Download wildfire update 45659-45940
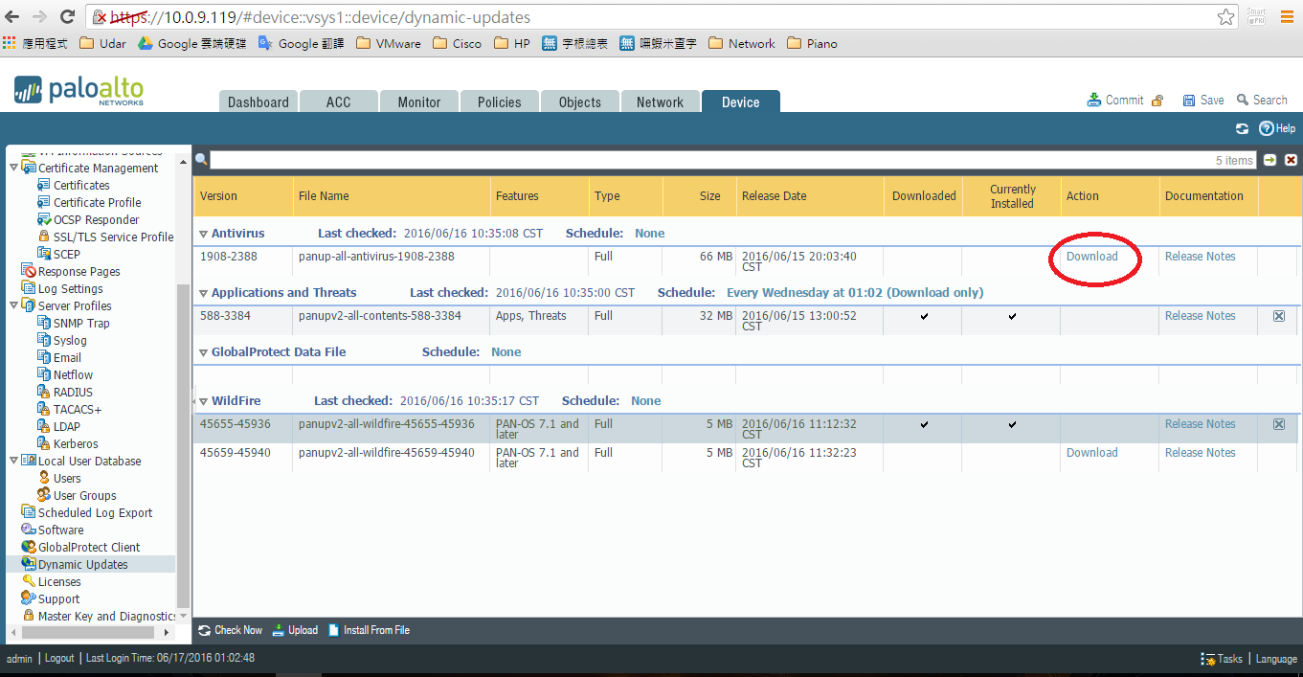The height and width of the screenshot is (677, 1303). tap(1092, 453)
